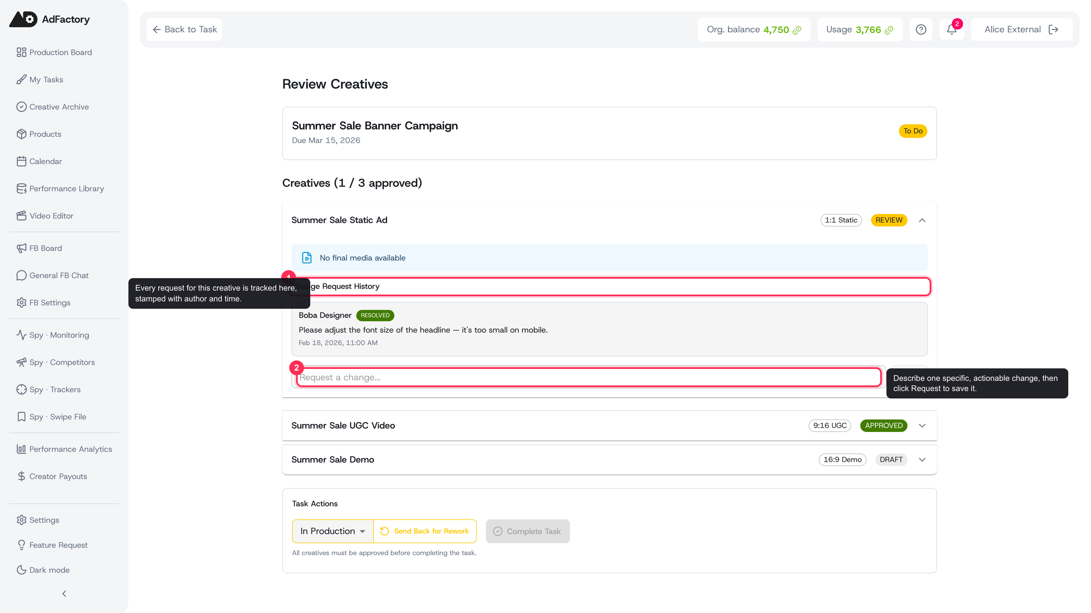Click the Spy Monitoring pulse icon

21,335
